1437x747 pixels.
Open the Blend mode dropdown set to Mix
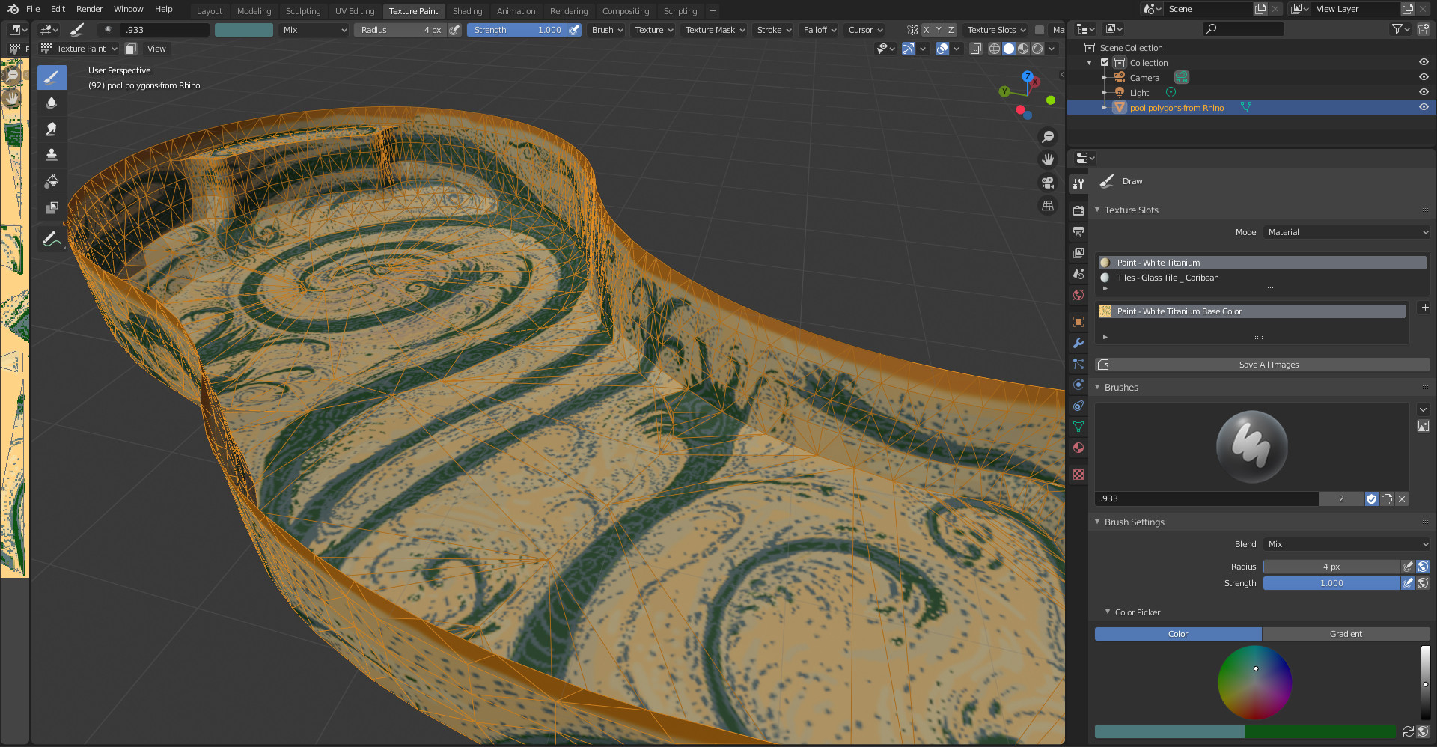click(x=1345, y=544)
